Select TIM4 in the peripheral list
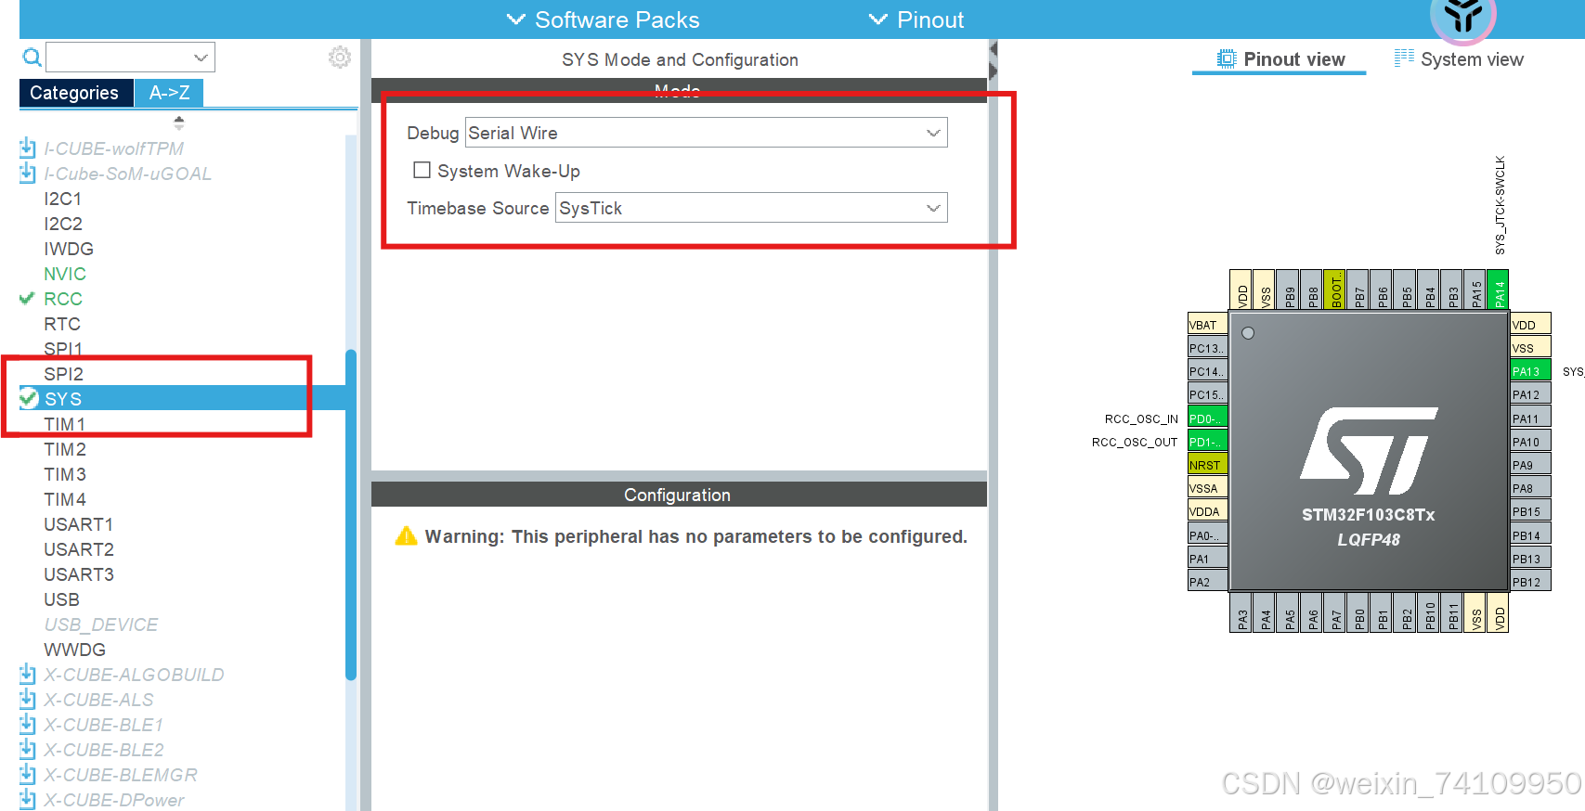The width and height of the screenshot is (1585, 811). point(65,499)
